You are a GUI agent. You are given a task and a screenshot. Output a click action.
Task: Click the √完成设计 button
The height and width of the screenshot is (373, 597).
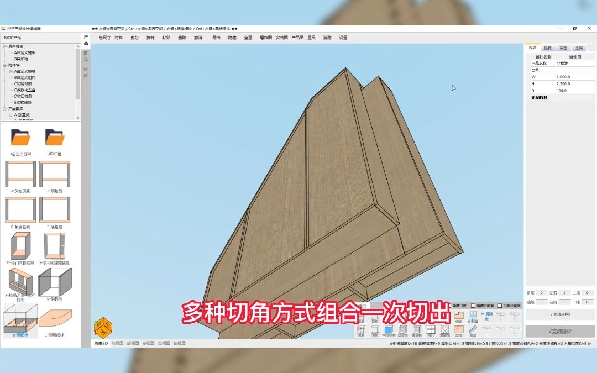coord(560,331)
